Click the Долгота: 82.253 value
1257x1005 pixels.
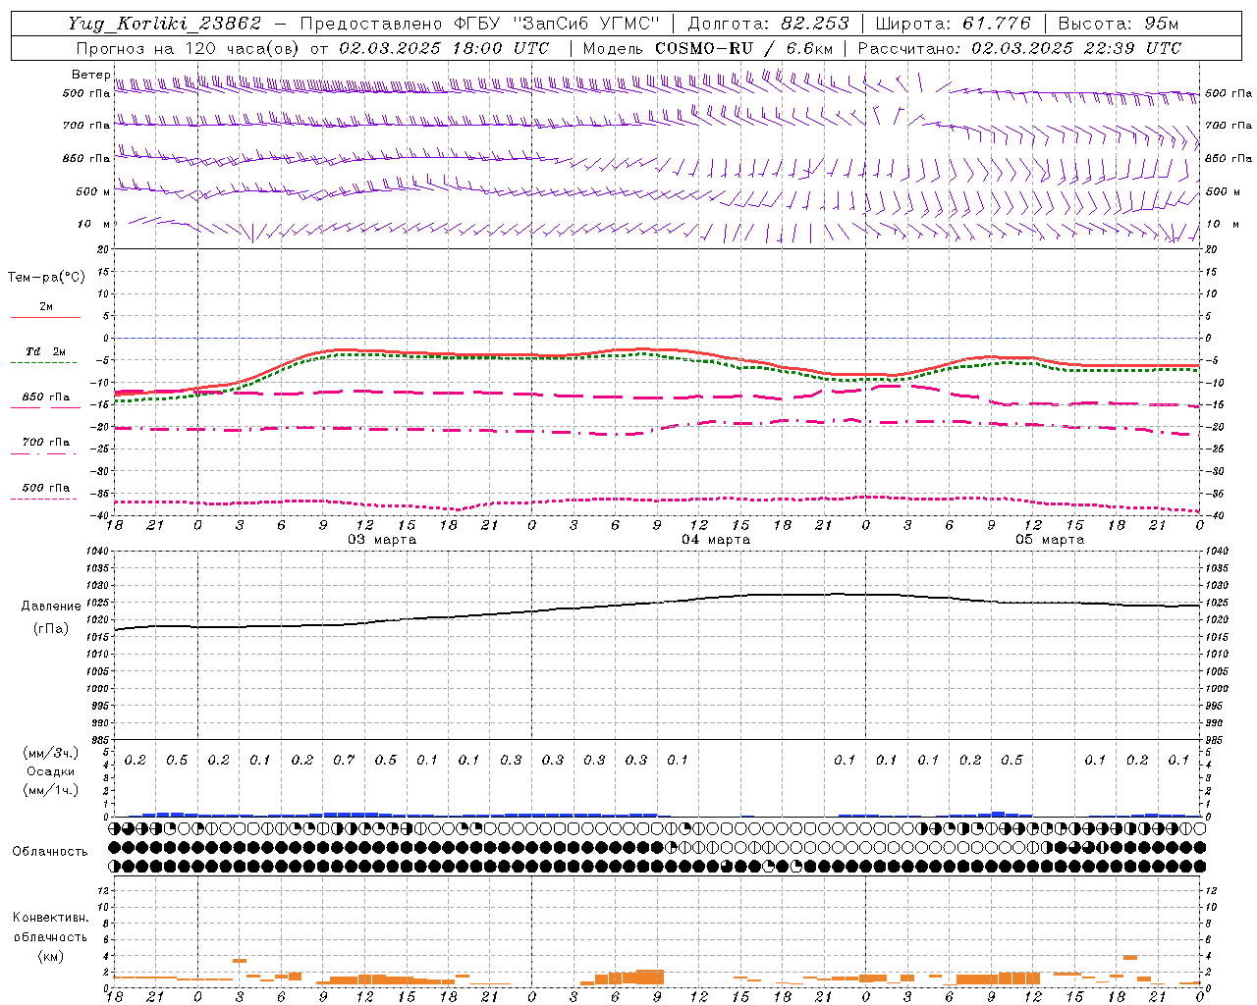pos(769,24)
